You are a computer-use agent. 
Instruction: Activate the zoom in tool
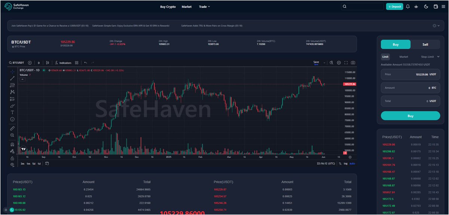12,135
